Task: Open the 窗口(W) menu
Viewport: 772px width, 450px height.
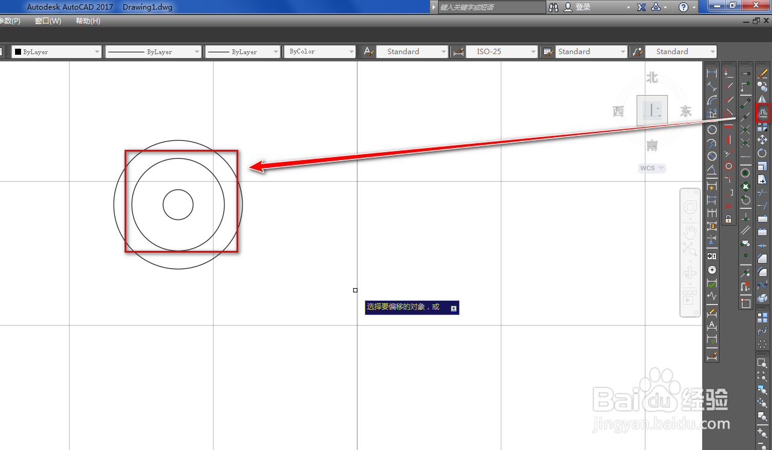Action: tap(48, 21)
